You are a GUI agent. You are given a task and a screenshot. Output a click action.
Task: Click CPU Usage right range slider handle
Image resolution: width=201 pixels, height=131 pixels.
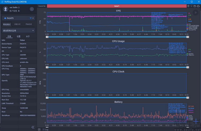click(x=188, y=67)
